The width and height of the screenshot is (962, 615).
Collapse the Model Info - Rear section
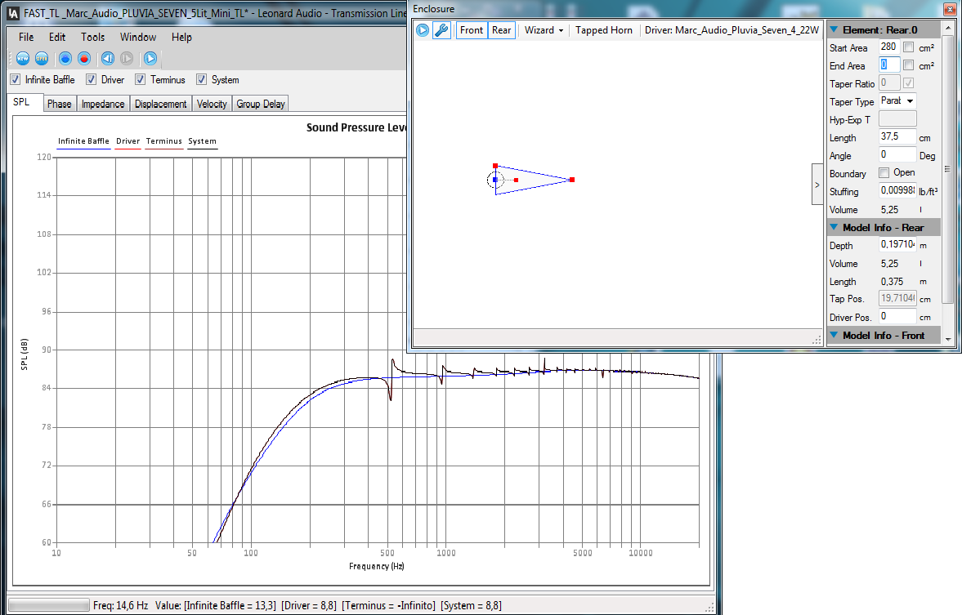(x=834, y=227)
